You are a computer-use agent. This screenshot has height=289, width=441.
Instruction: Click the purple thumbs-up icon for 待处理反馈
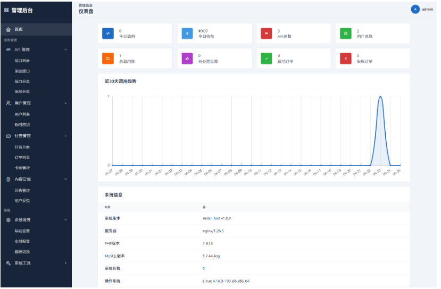coord(187,59)
